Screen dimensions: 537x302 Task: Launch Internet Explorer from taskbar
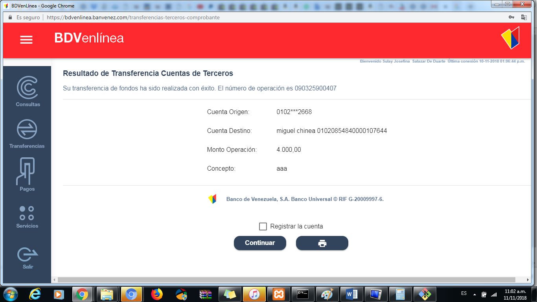pyautogui.click(x=35, y=294)
